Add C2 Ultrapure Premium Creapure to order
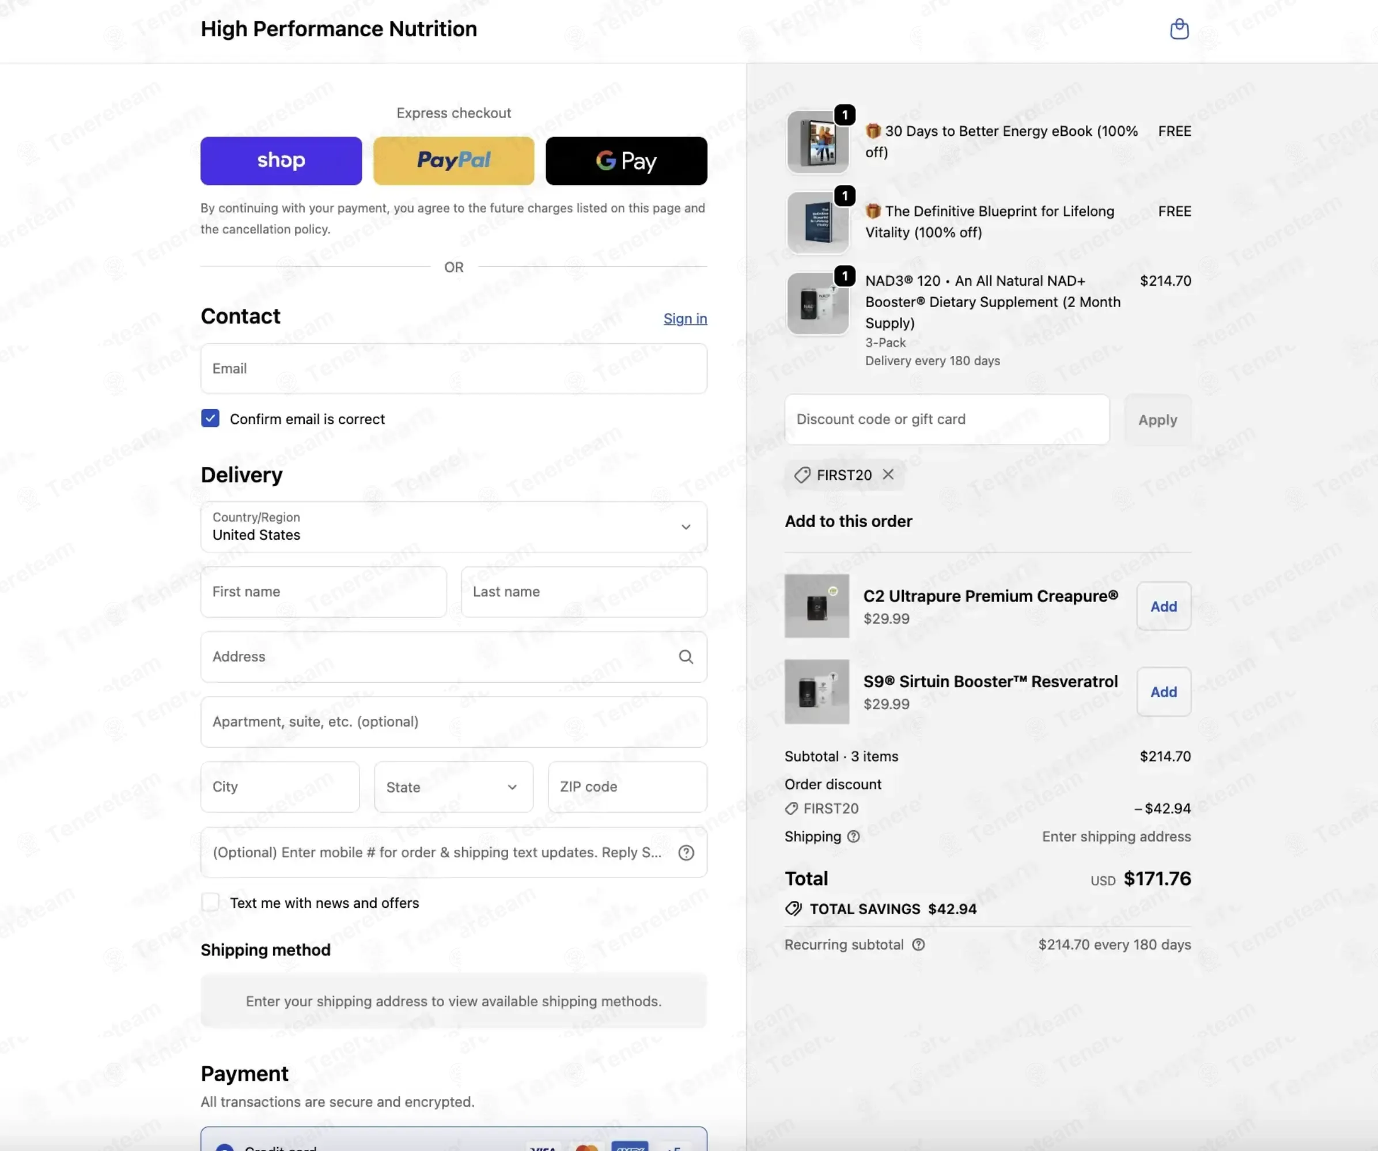Viewport: 1378px width, 1151px height. click(1164, 607)
